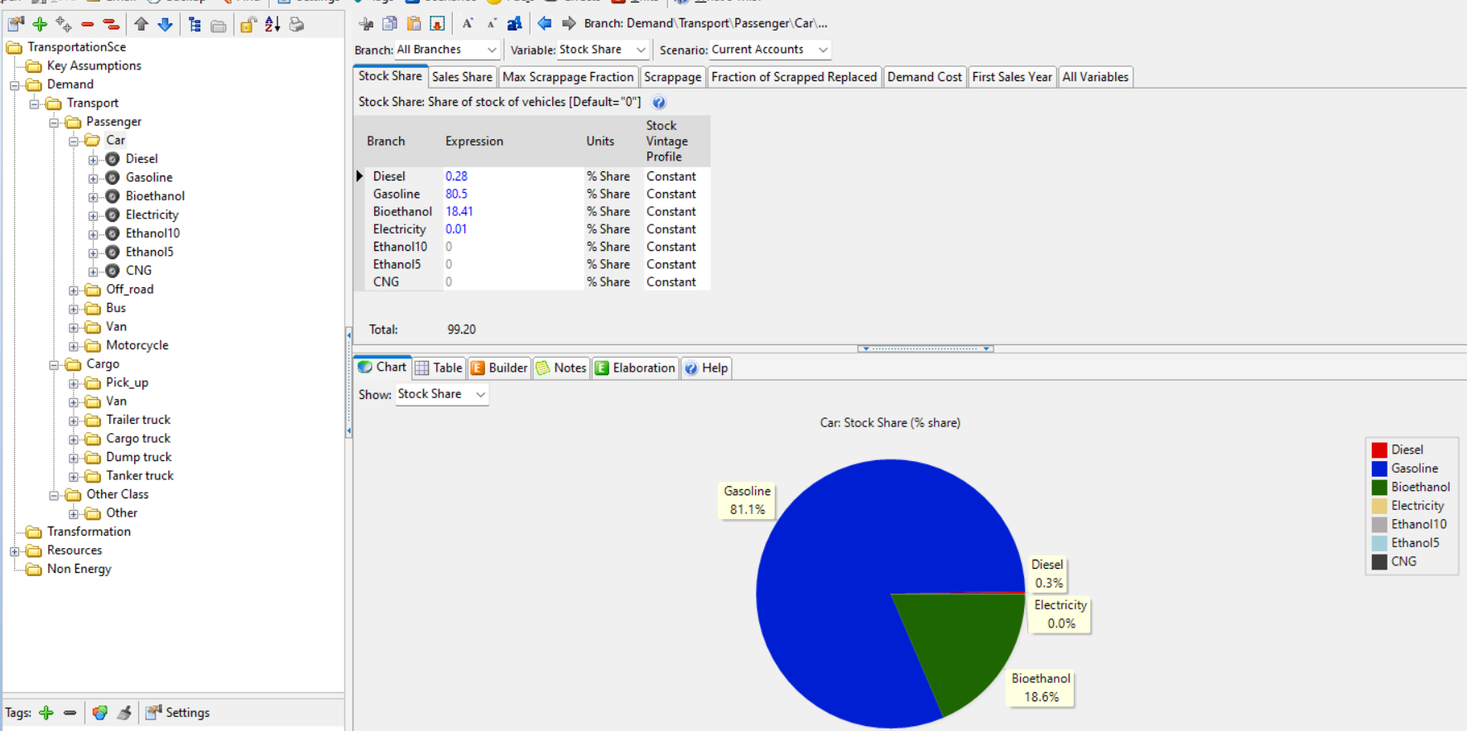Click the gray folder icon in tree toolbar
Viewport: 1467px width, 731px height.
(x=219, y=26)
